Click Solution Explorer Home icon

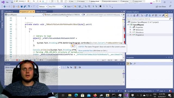coord(134,15)
